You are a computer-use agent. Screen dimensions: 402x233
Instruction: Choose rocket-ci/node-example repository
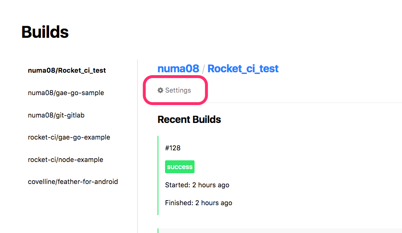(x=66, y=159)
